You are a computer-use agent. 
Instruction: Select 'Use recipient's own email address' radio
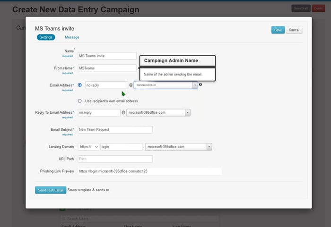point(79,101)
